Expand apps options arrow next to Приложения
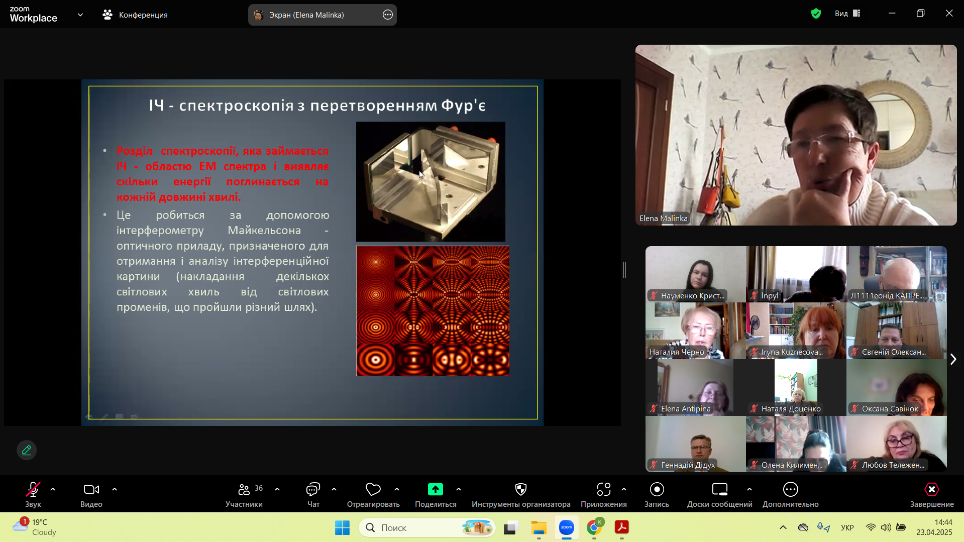This screenshot has height=542, width=964. (x=624, y=489)
